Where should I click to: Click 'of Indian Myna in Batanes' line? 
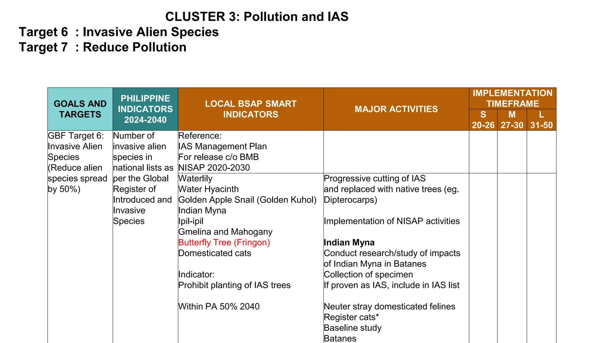[x=375, y=264]
